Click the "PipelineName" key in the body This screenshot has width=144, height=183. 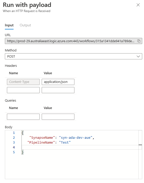[x=41, y=143]
